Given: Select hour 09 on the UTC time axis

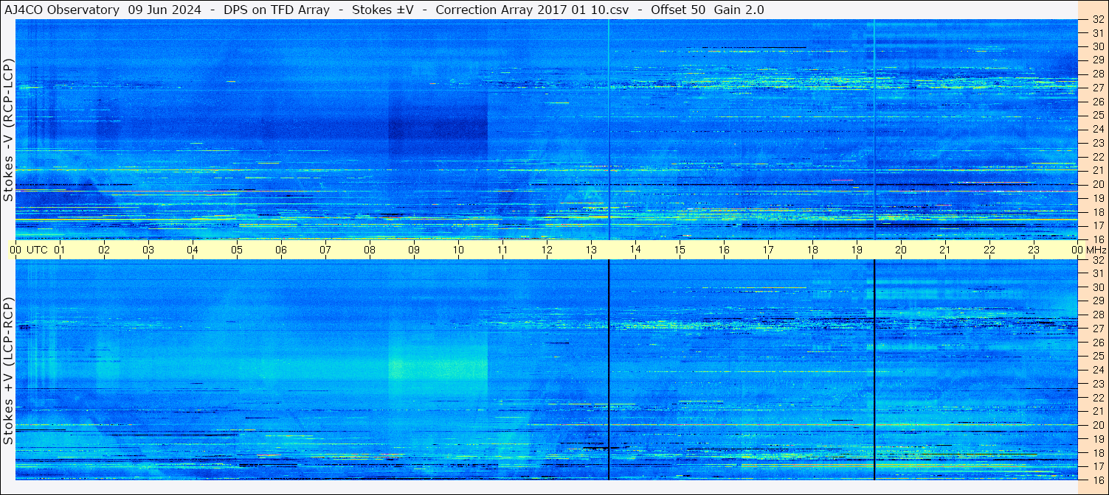Looking at the screenshot, I should pyautogui.click(x=414, y=250).
